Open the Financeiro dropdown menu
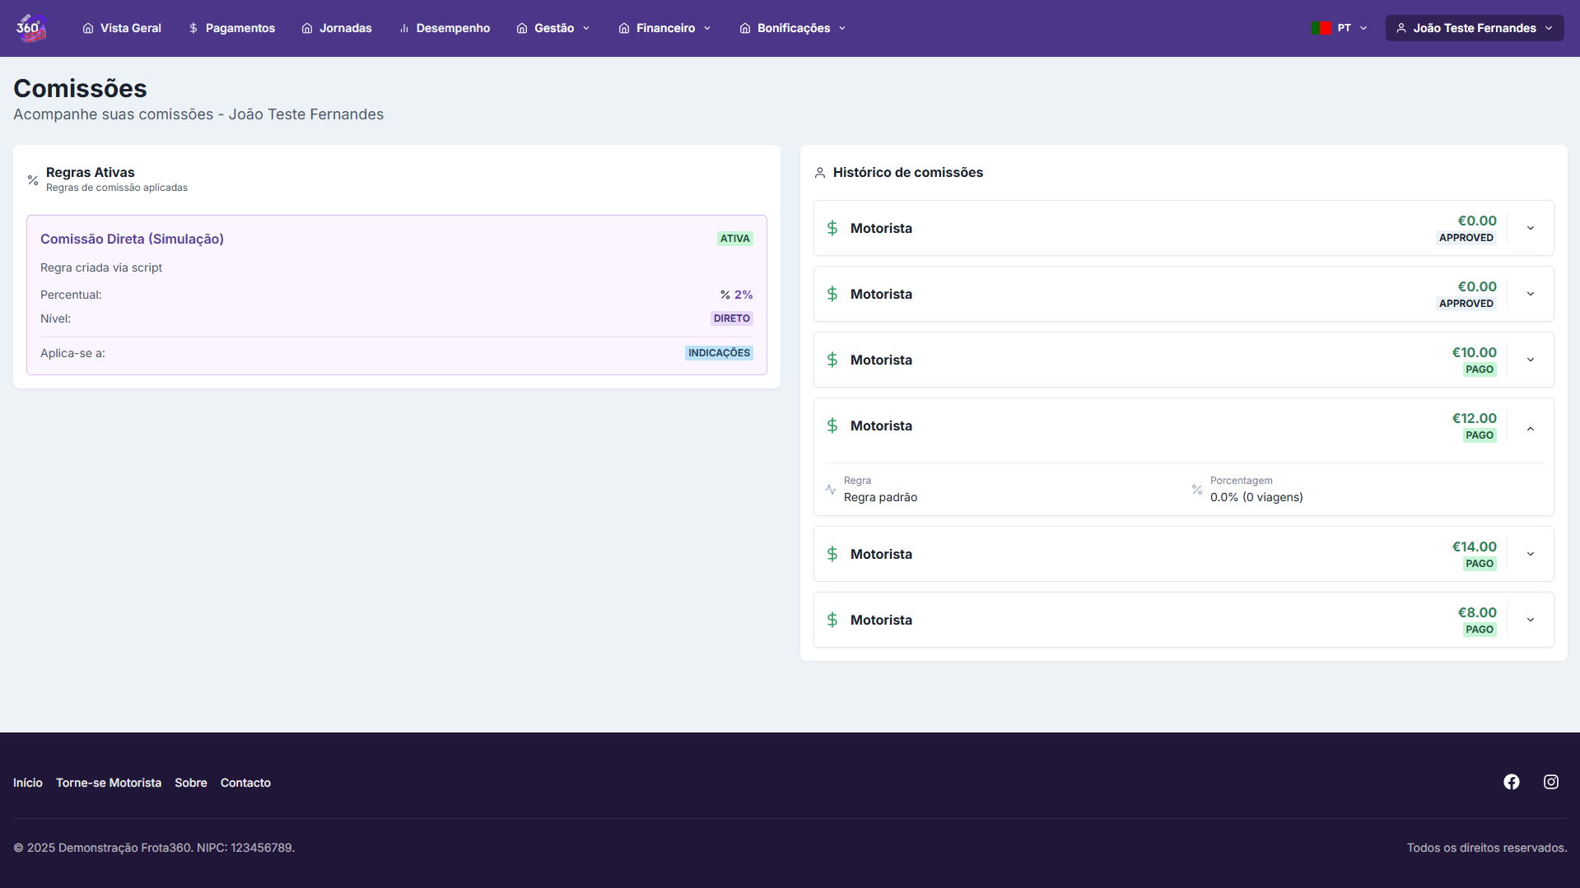1580x888 pixels. tap(664, 28)
